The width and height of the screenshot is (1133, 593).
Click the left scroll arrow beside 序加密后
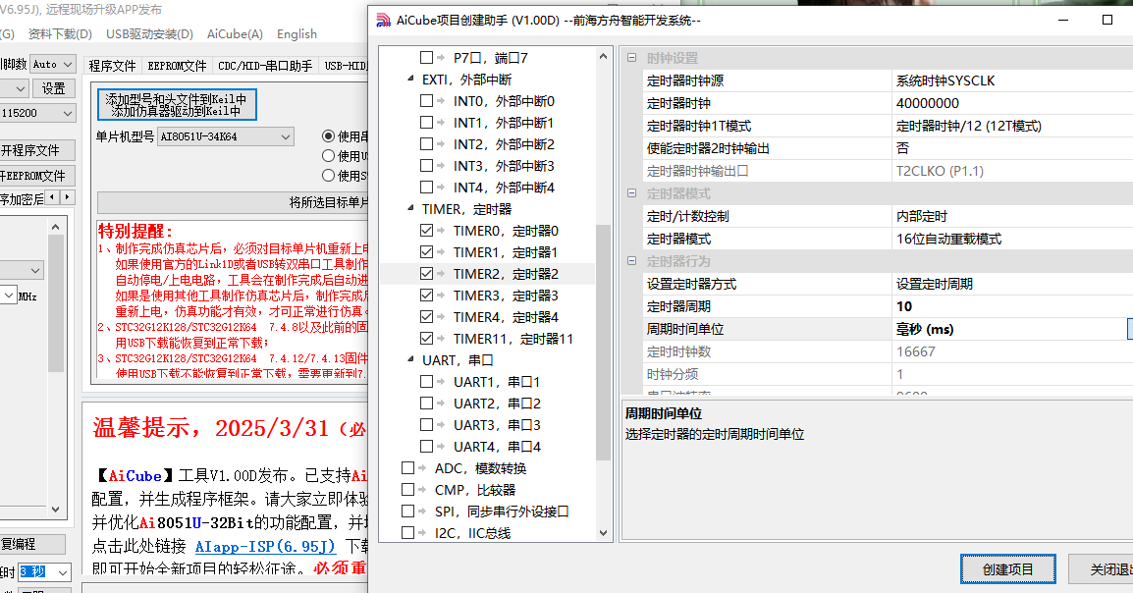click(52, 197)
